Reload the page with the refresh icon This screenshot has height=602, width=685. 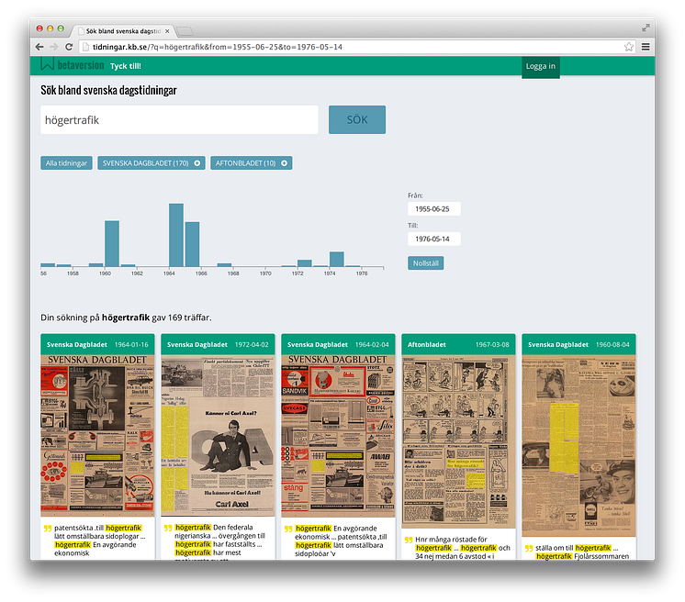[x=69, y=46]
